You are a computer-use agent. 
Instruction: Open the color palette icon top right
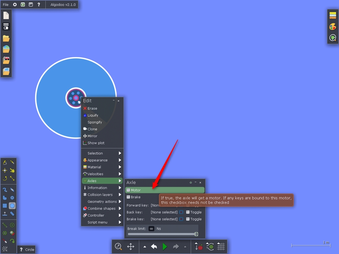click(x=333, y=27)
